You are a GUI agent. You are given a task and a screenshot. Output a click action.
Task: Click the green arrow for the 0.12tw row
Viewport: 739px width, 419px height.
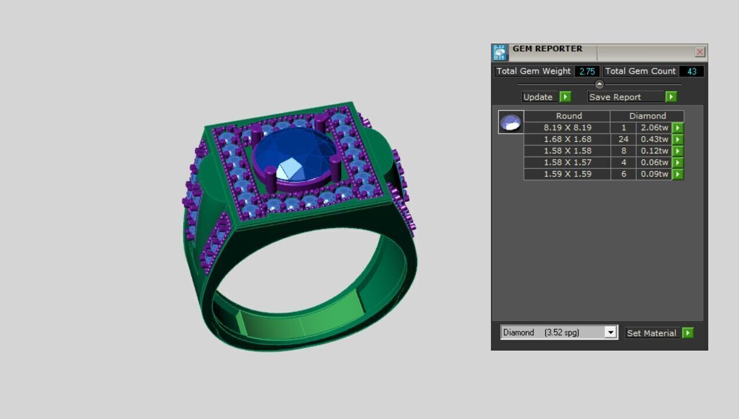point(678,151)
